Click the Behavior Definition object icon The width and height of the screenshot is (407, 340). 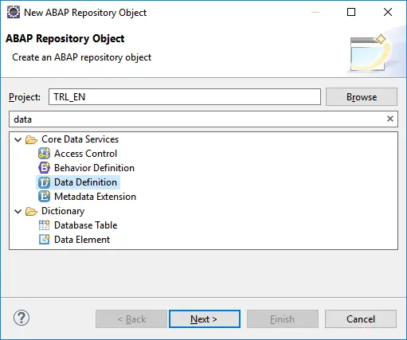[44, 168]
